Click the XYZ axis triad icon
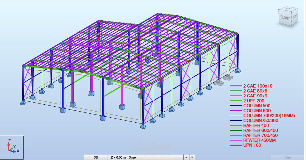 12,147
